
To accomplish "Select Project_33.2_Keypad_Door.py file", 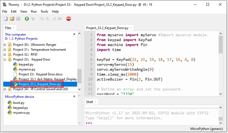I will [x=40, y=84].
